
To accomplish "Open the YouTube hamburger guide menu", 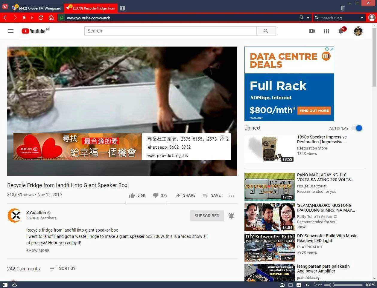I will click(x=11, y=31).
